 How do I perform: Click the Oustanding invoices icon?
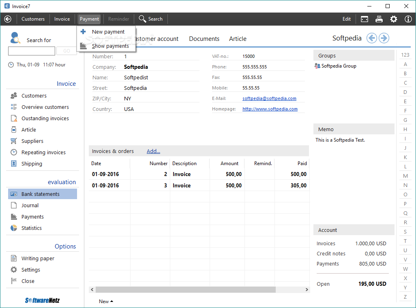point(14,118)
